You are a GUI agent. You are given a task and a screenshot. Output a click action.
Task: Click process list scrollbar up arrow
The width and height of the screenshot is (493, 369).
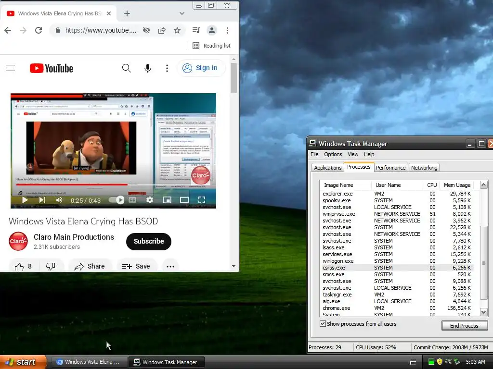point(483,185)
